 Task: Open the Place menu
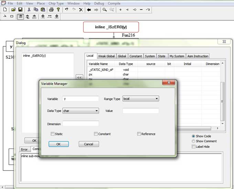click(x=41, y=3)
